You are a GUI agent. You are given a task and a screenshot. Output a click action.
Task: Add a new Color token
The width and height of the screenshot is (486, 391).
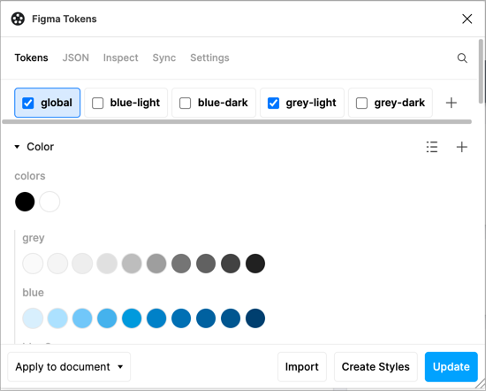coord(462,147)
